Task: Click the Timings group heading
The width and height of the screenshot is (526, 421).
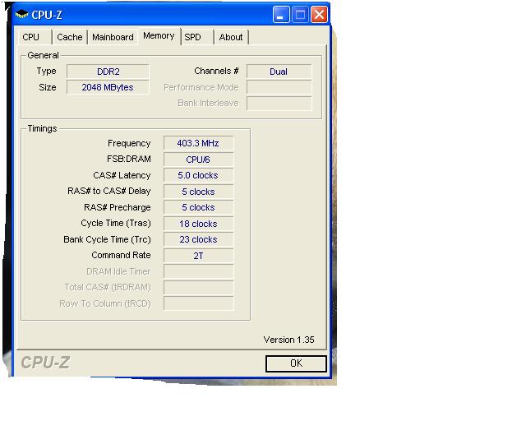Action: tap(42, 128)
